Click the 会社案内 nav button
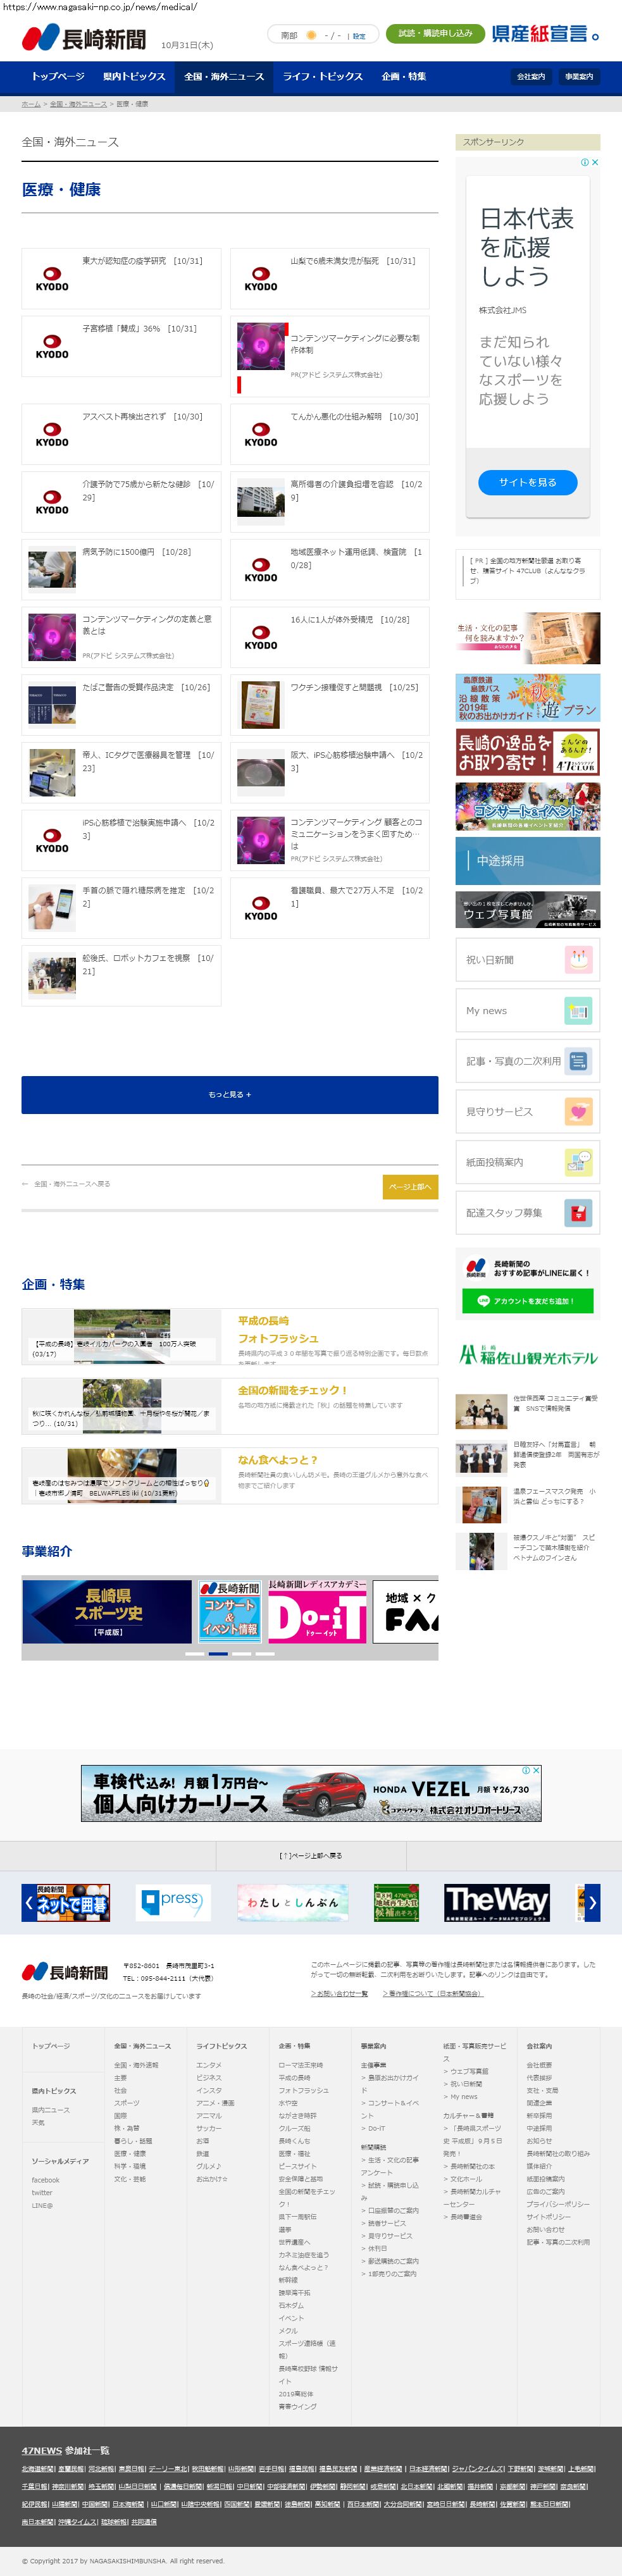Screen dimensions: 622x2576 [x=531, y=76]
